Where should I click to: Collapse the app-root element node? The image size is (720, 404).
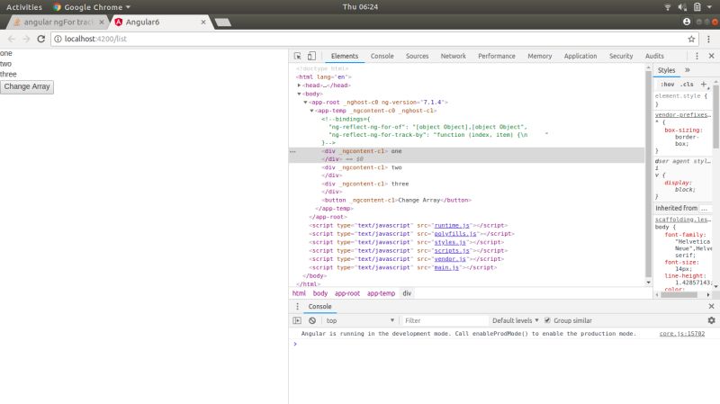tap(305, 103)
